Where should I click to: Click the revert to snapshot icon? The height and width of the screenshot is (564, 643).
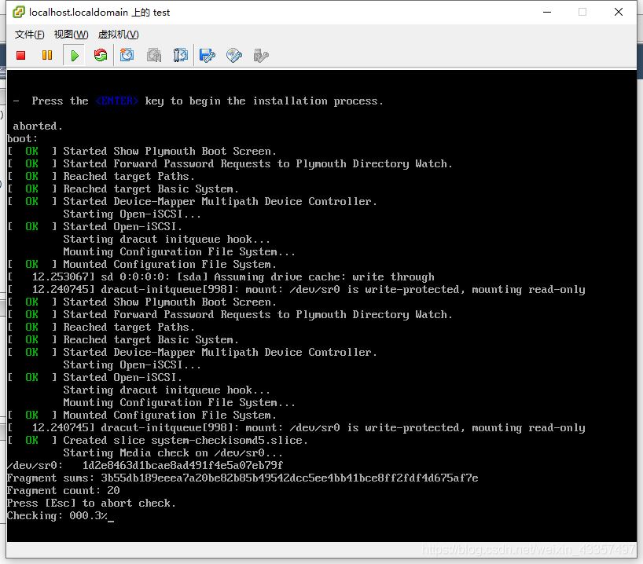154,55
